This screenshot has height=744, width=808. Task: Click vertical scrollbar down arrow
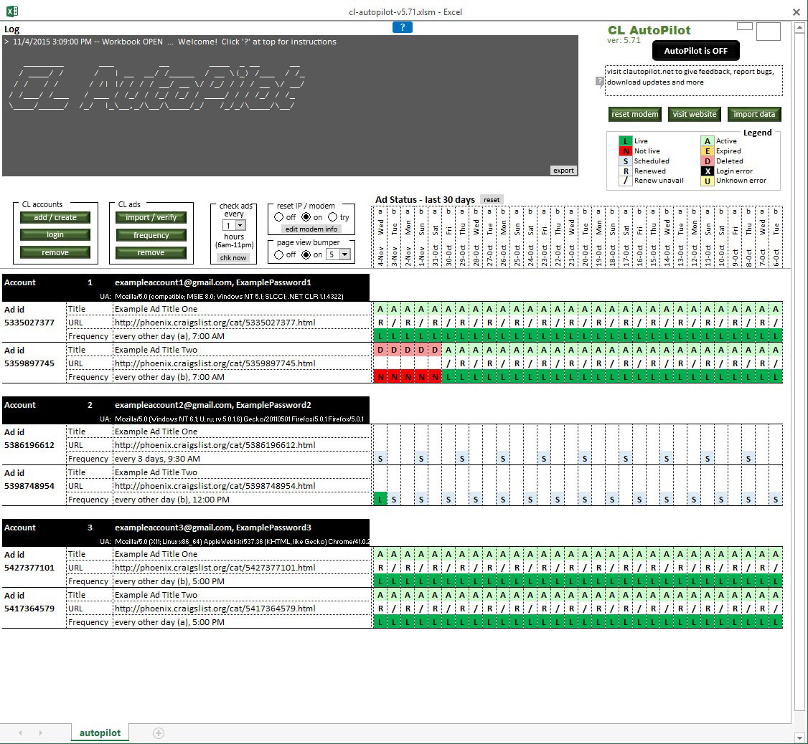(799, 737)
